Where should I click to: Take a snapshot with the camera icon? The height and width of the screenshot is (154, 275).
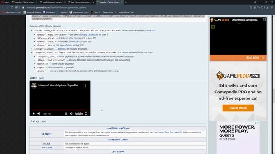tap(251, 8)
